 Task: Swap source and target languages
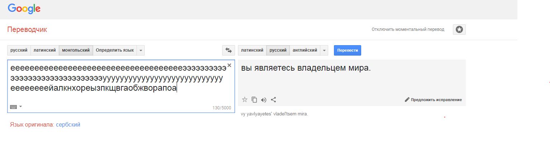pyautogui.click(x=228, y=50)
